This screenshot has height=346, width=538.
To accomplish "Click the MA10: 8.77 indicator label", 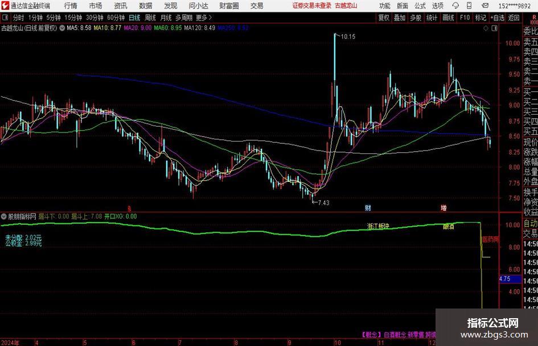I will [x=108, y=28].
